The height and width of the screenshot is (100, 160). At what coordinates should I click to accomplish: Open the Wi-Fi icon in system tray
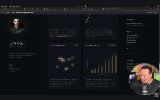pos(151,6)
